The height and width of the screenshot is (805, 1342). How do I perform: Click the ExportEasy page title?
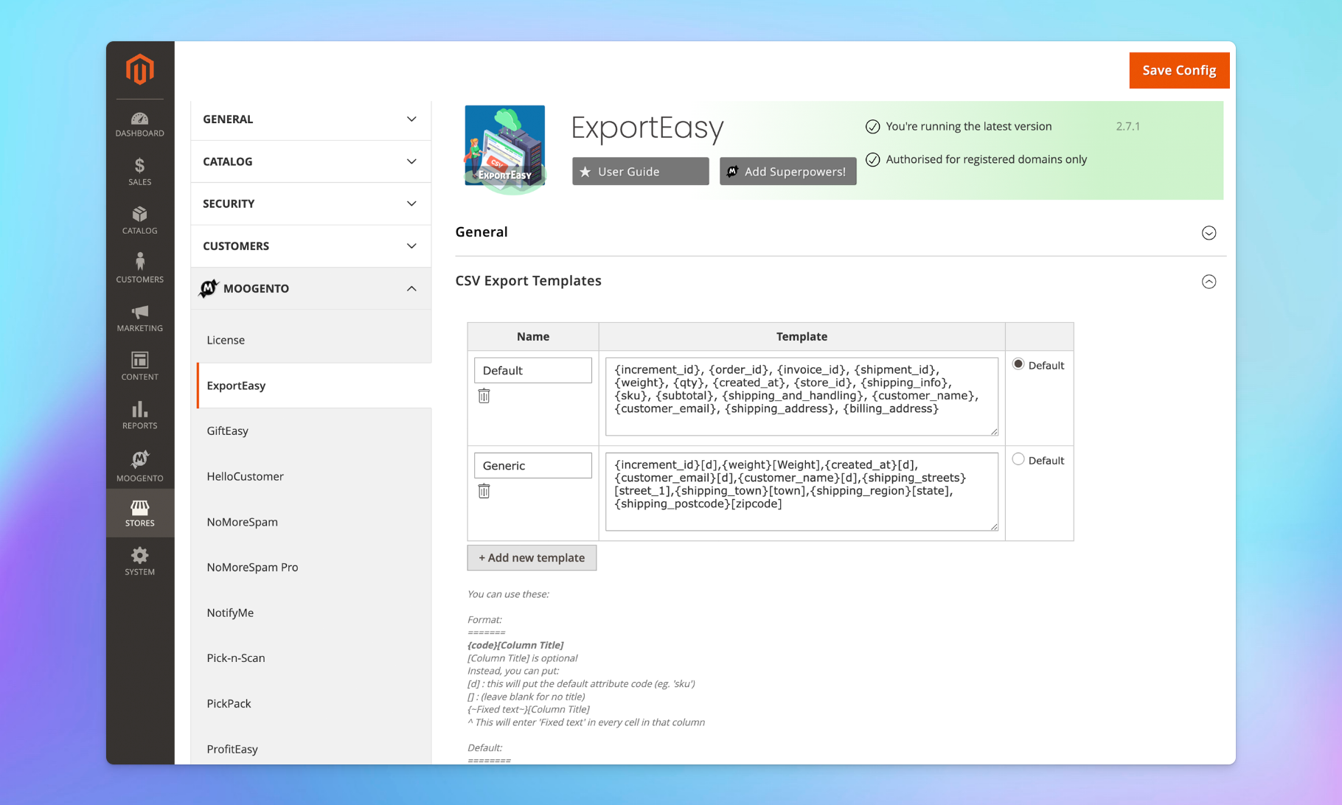(647, 128)
